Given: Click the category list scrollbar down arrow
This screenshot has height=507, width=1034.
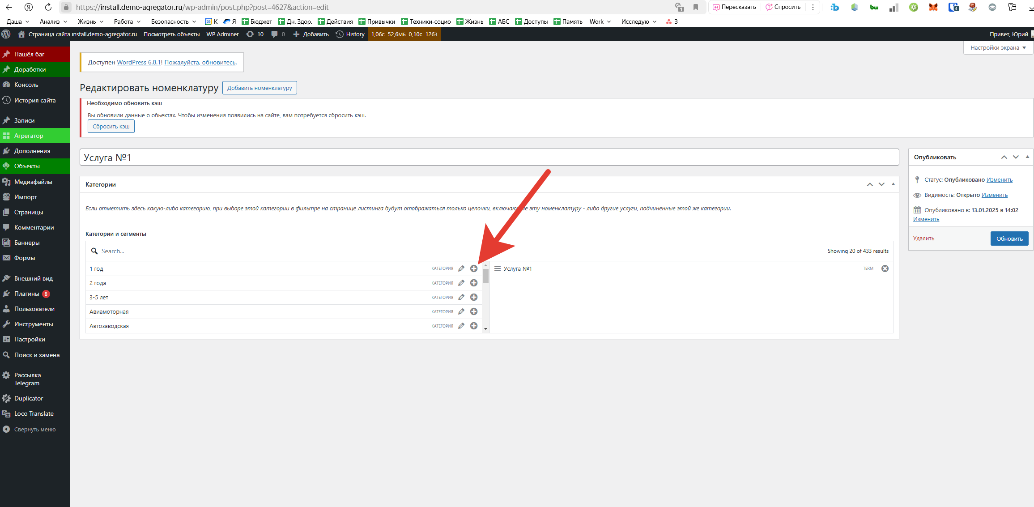Looking at the screenshot, I should [x=485, y=329].
